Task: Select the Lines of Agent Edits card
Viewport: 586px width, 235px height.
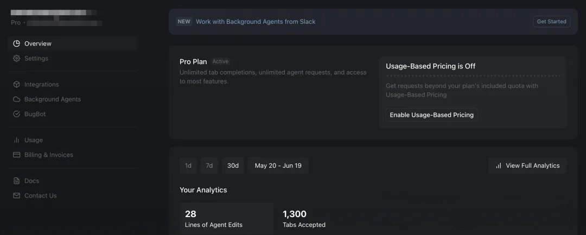Action: tap(226, 219)
